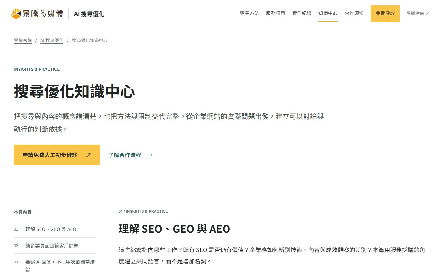Image resolution: width=441 pixels, height=275 pixels.
Task: Click the AI 搜尋優化 breadcrumb link
Action: pos(52,40)
